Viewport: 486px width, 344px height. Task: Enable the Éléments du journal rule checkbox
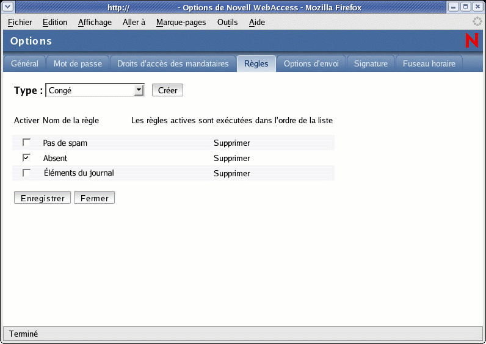click(x=26, y=173)
